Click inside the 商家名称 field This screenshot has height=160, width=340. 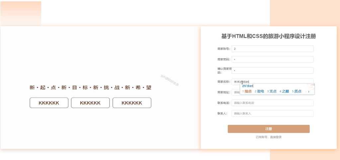[x=273, y=81]
